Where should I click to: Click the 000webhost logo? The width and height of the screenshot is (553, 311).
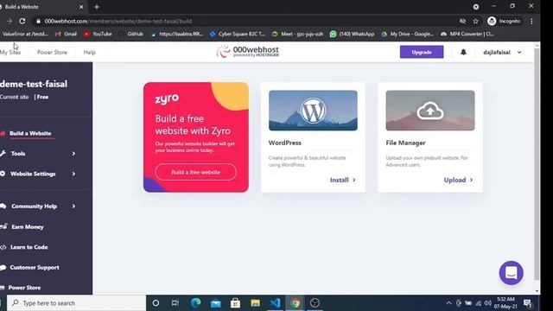[x=248, y=52]
